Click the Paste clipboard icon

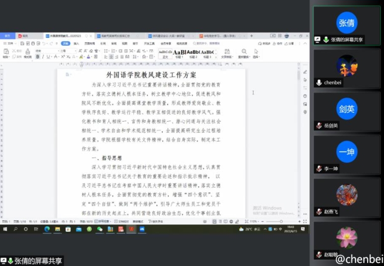pos(5,52)
